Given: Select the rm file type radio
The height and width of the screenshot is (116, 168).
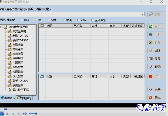Looking at the screenshot, I should tap(36, 20).
